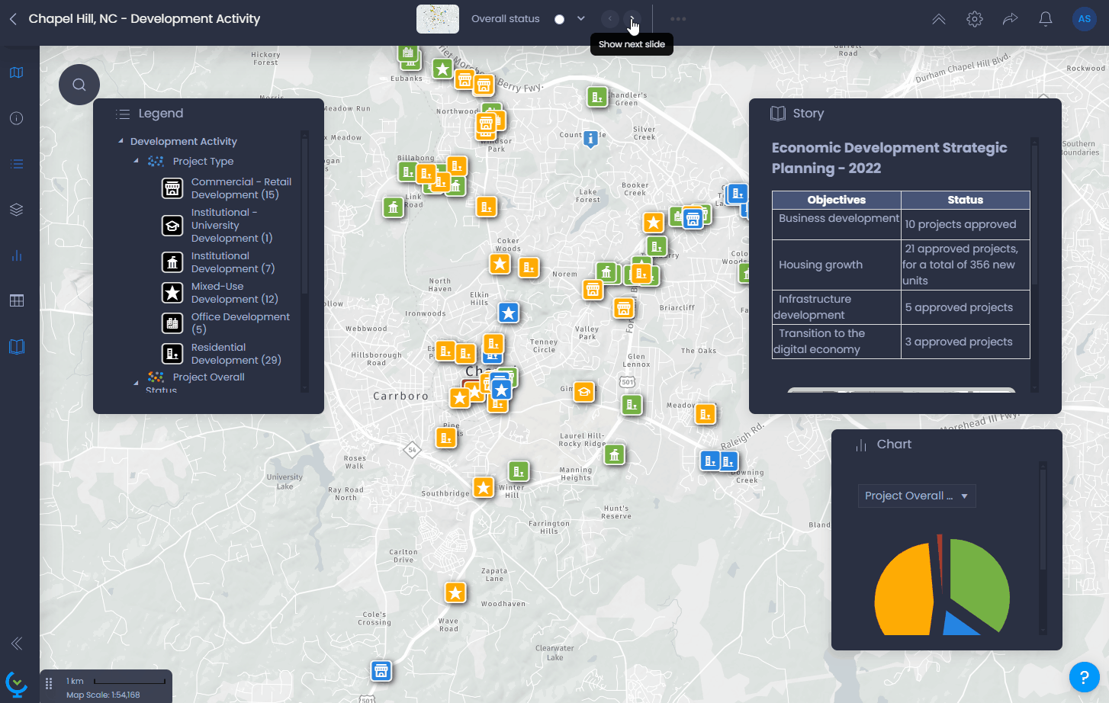Collapse the Project Type legend section
This screenshot has height=703, width=1109.
[137, 161]
